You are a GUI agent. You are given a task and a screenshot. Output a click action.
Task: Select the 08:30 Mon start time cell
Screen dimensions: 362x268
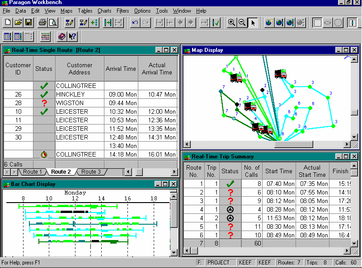point(279,227)
